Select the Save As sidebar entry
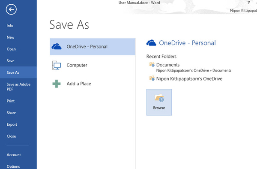 [x=18, y=72]
